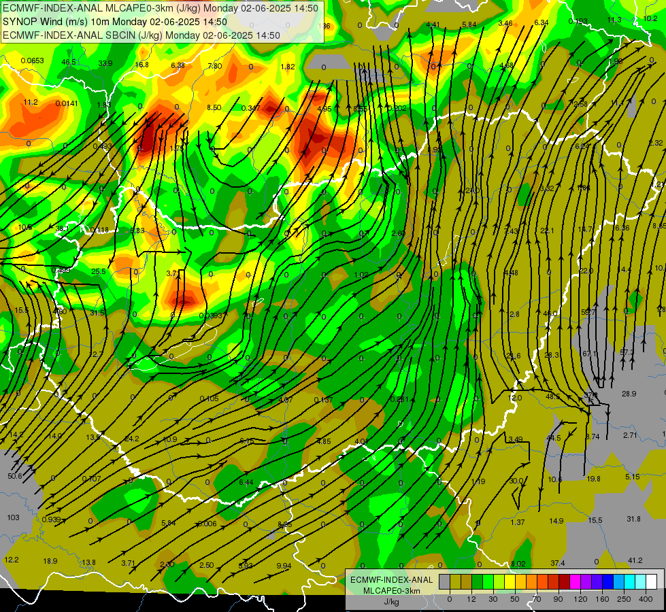The image size is (666, 612).
Task: Select the data value '18.9'
Action: (50, 561)
